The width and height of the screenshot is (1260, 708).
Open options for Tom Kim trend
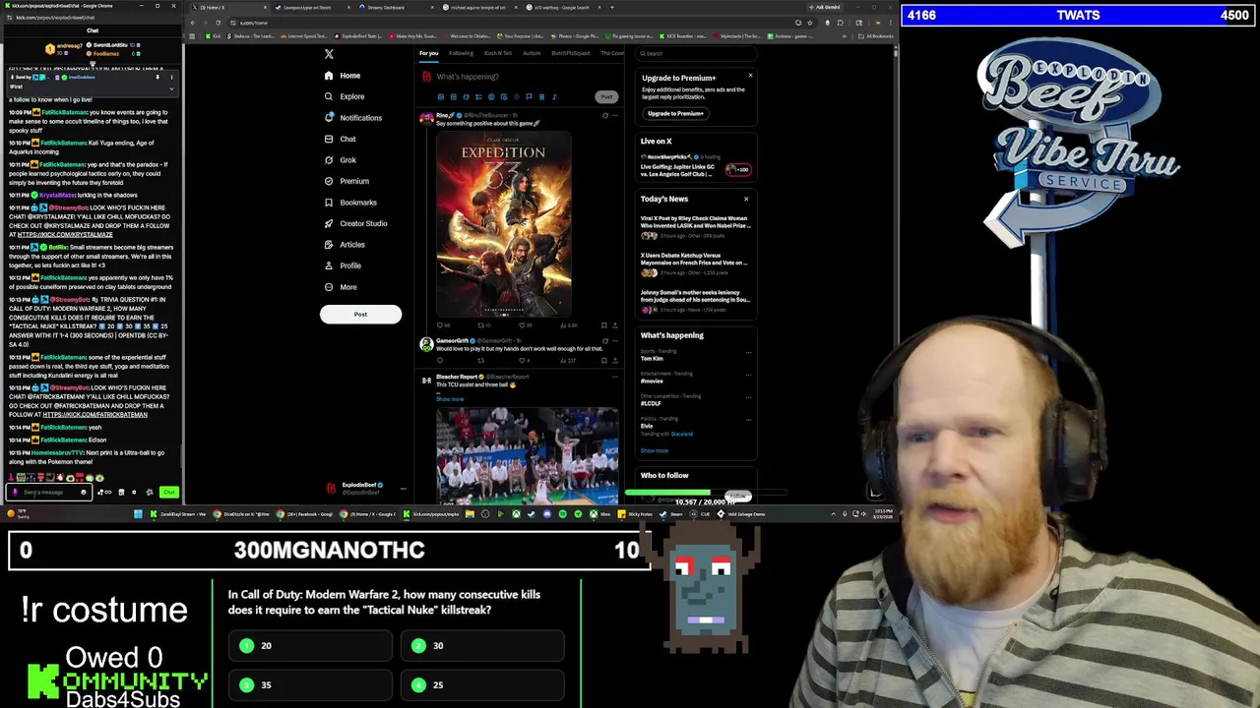coord(748,352)
